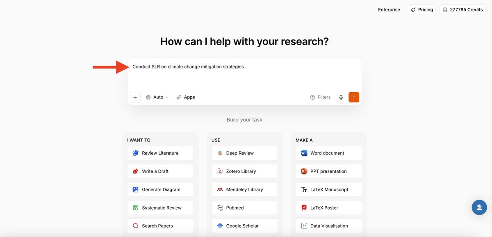Screen dimensions: 492x237
Task: Submit the query with orange arrow button
Action: [354, 97]
